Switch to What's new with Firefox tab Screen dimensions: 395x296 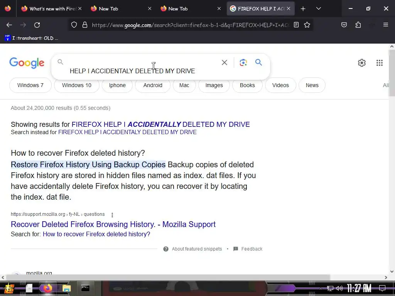point(52,9)
